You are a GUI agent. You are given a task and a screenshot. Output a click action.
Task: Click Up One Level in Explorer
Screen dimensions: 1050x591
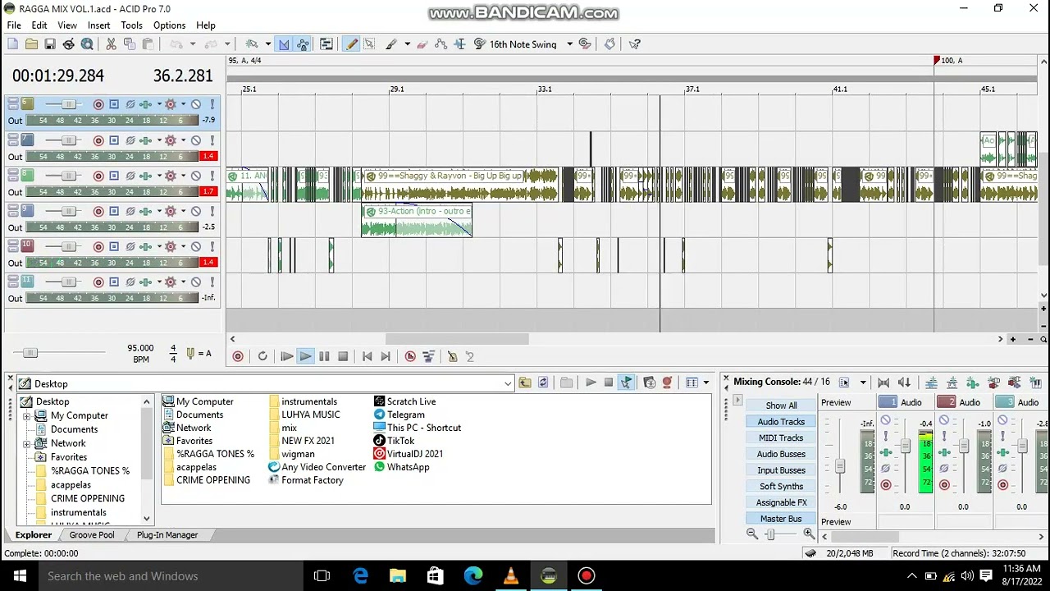coord(524,383)
